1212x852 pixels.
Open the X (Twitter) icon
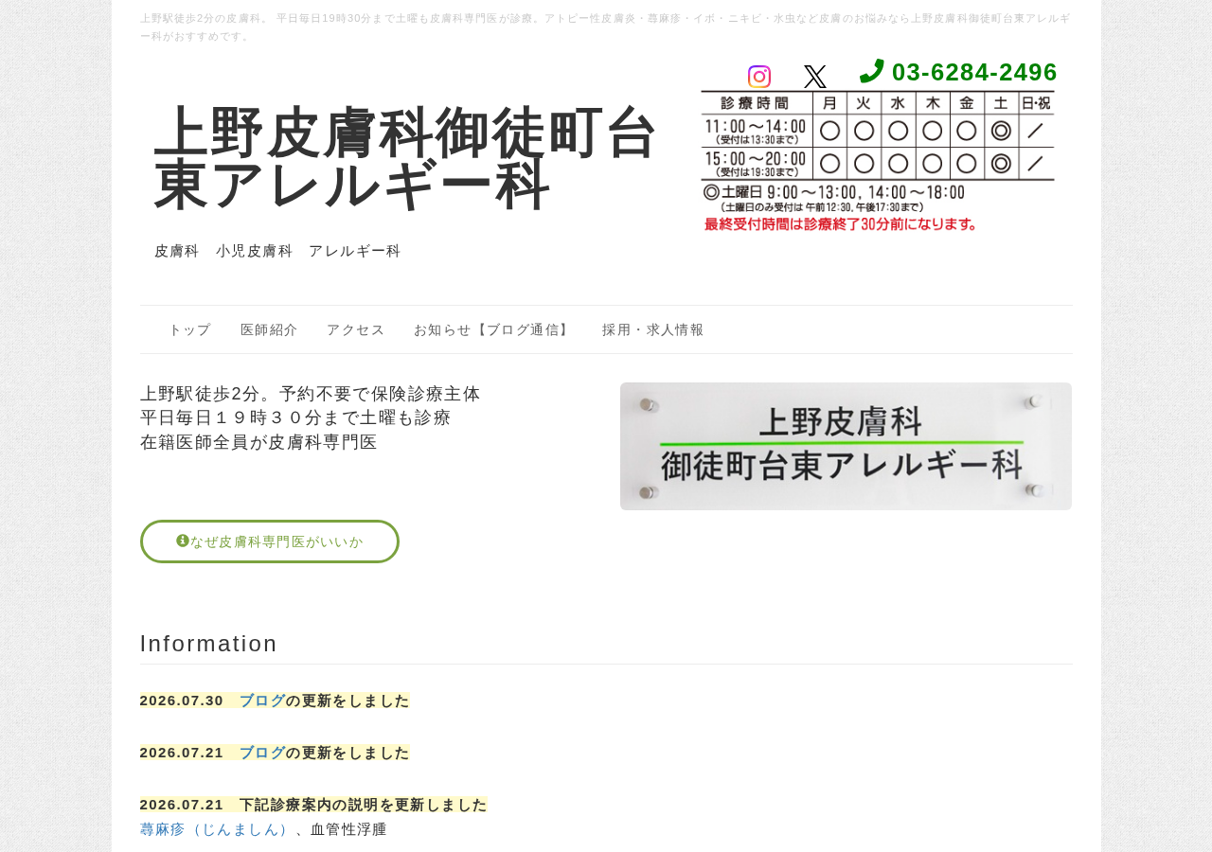[815, 77]
